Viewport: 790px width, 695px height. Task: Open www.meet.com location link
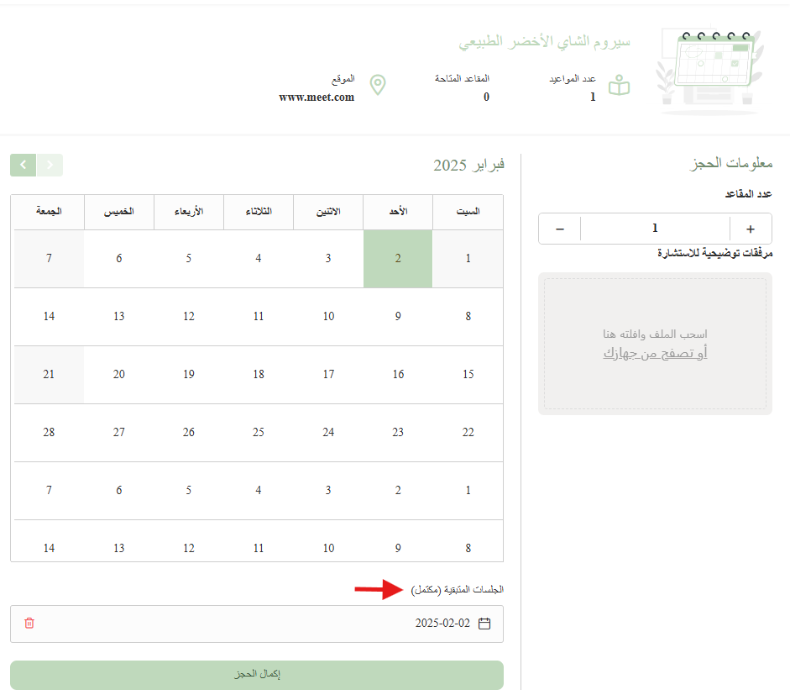point(317,97)
